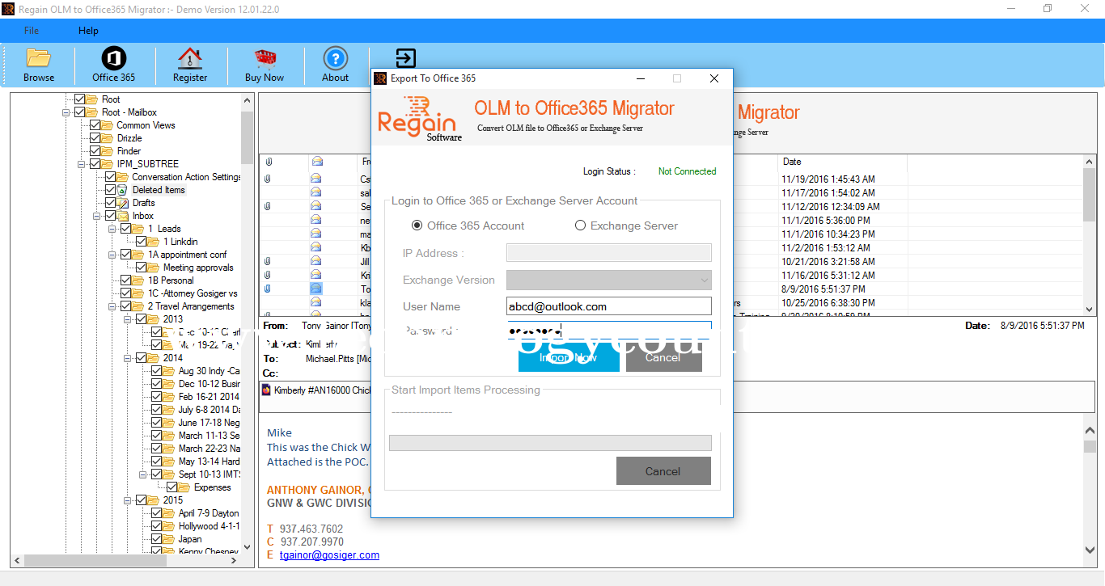Click the Expenses folder icon
The height and width of the screenshot is (586, 1105).
[184, 487]
